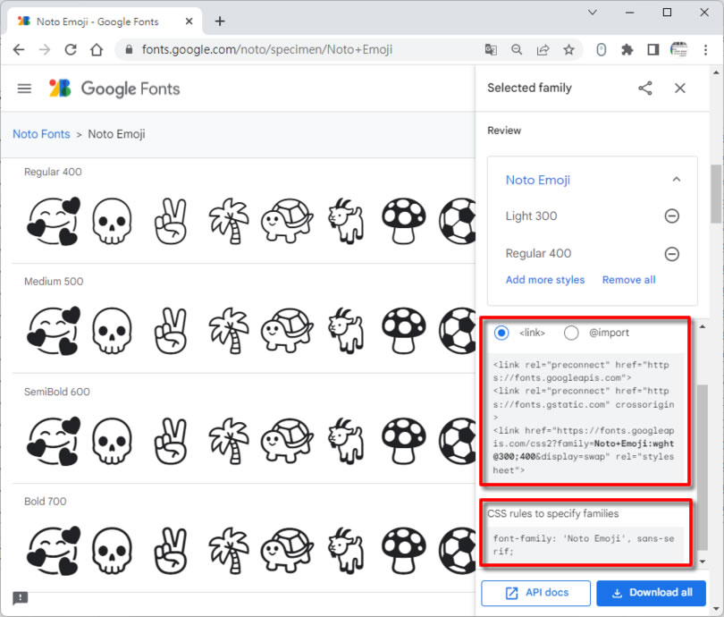The width and height of the screenshot is (724, 617).
Task: Click the Noto Emoji family title
Action: [538, 180]
